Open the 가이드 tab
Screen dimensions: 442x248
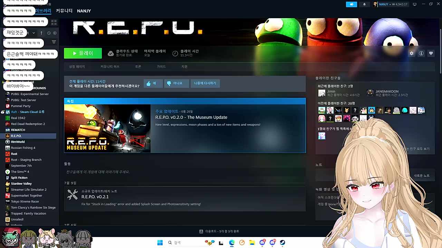(161, 66)
